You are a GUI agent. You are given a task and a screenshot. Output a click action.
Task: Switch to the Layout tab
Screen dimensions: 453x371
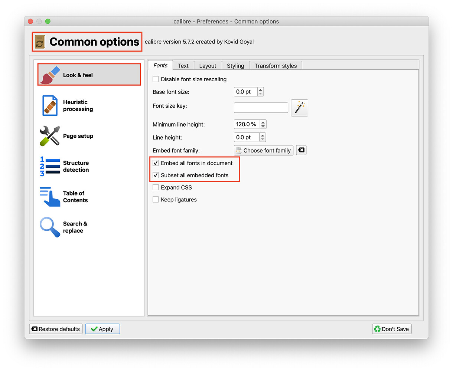tap(208, 66)
